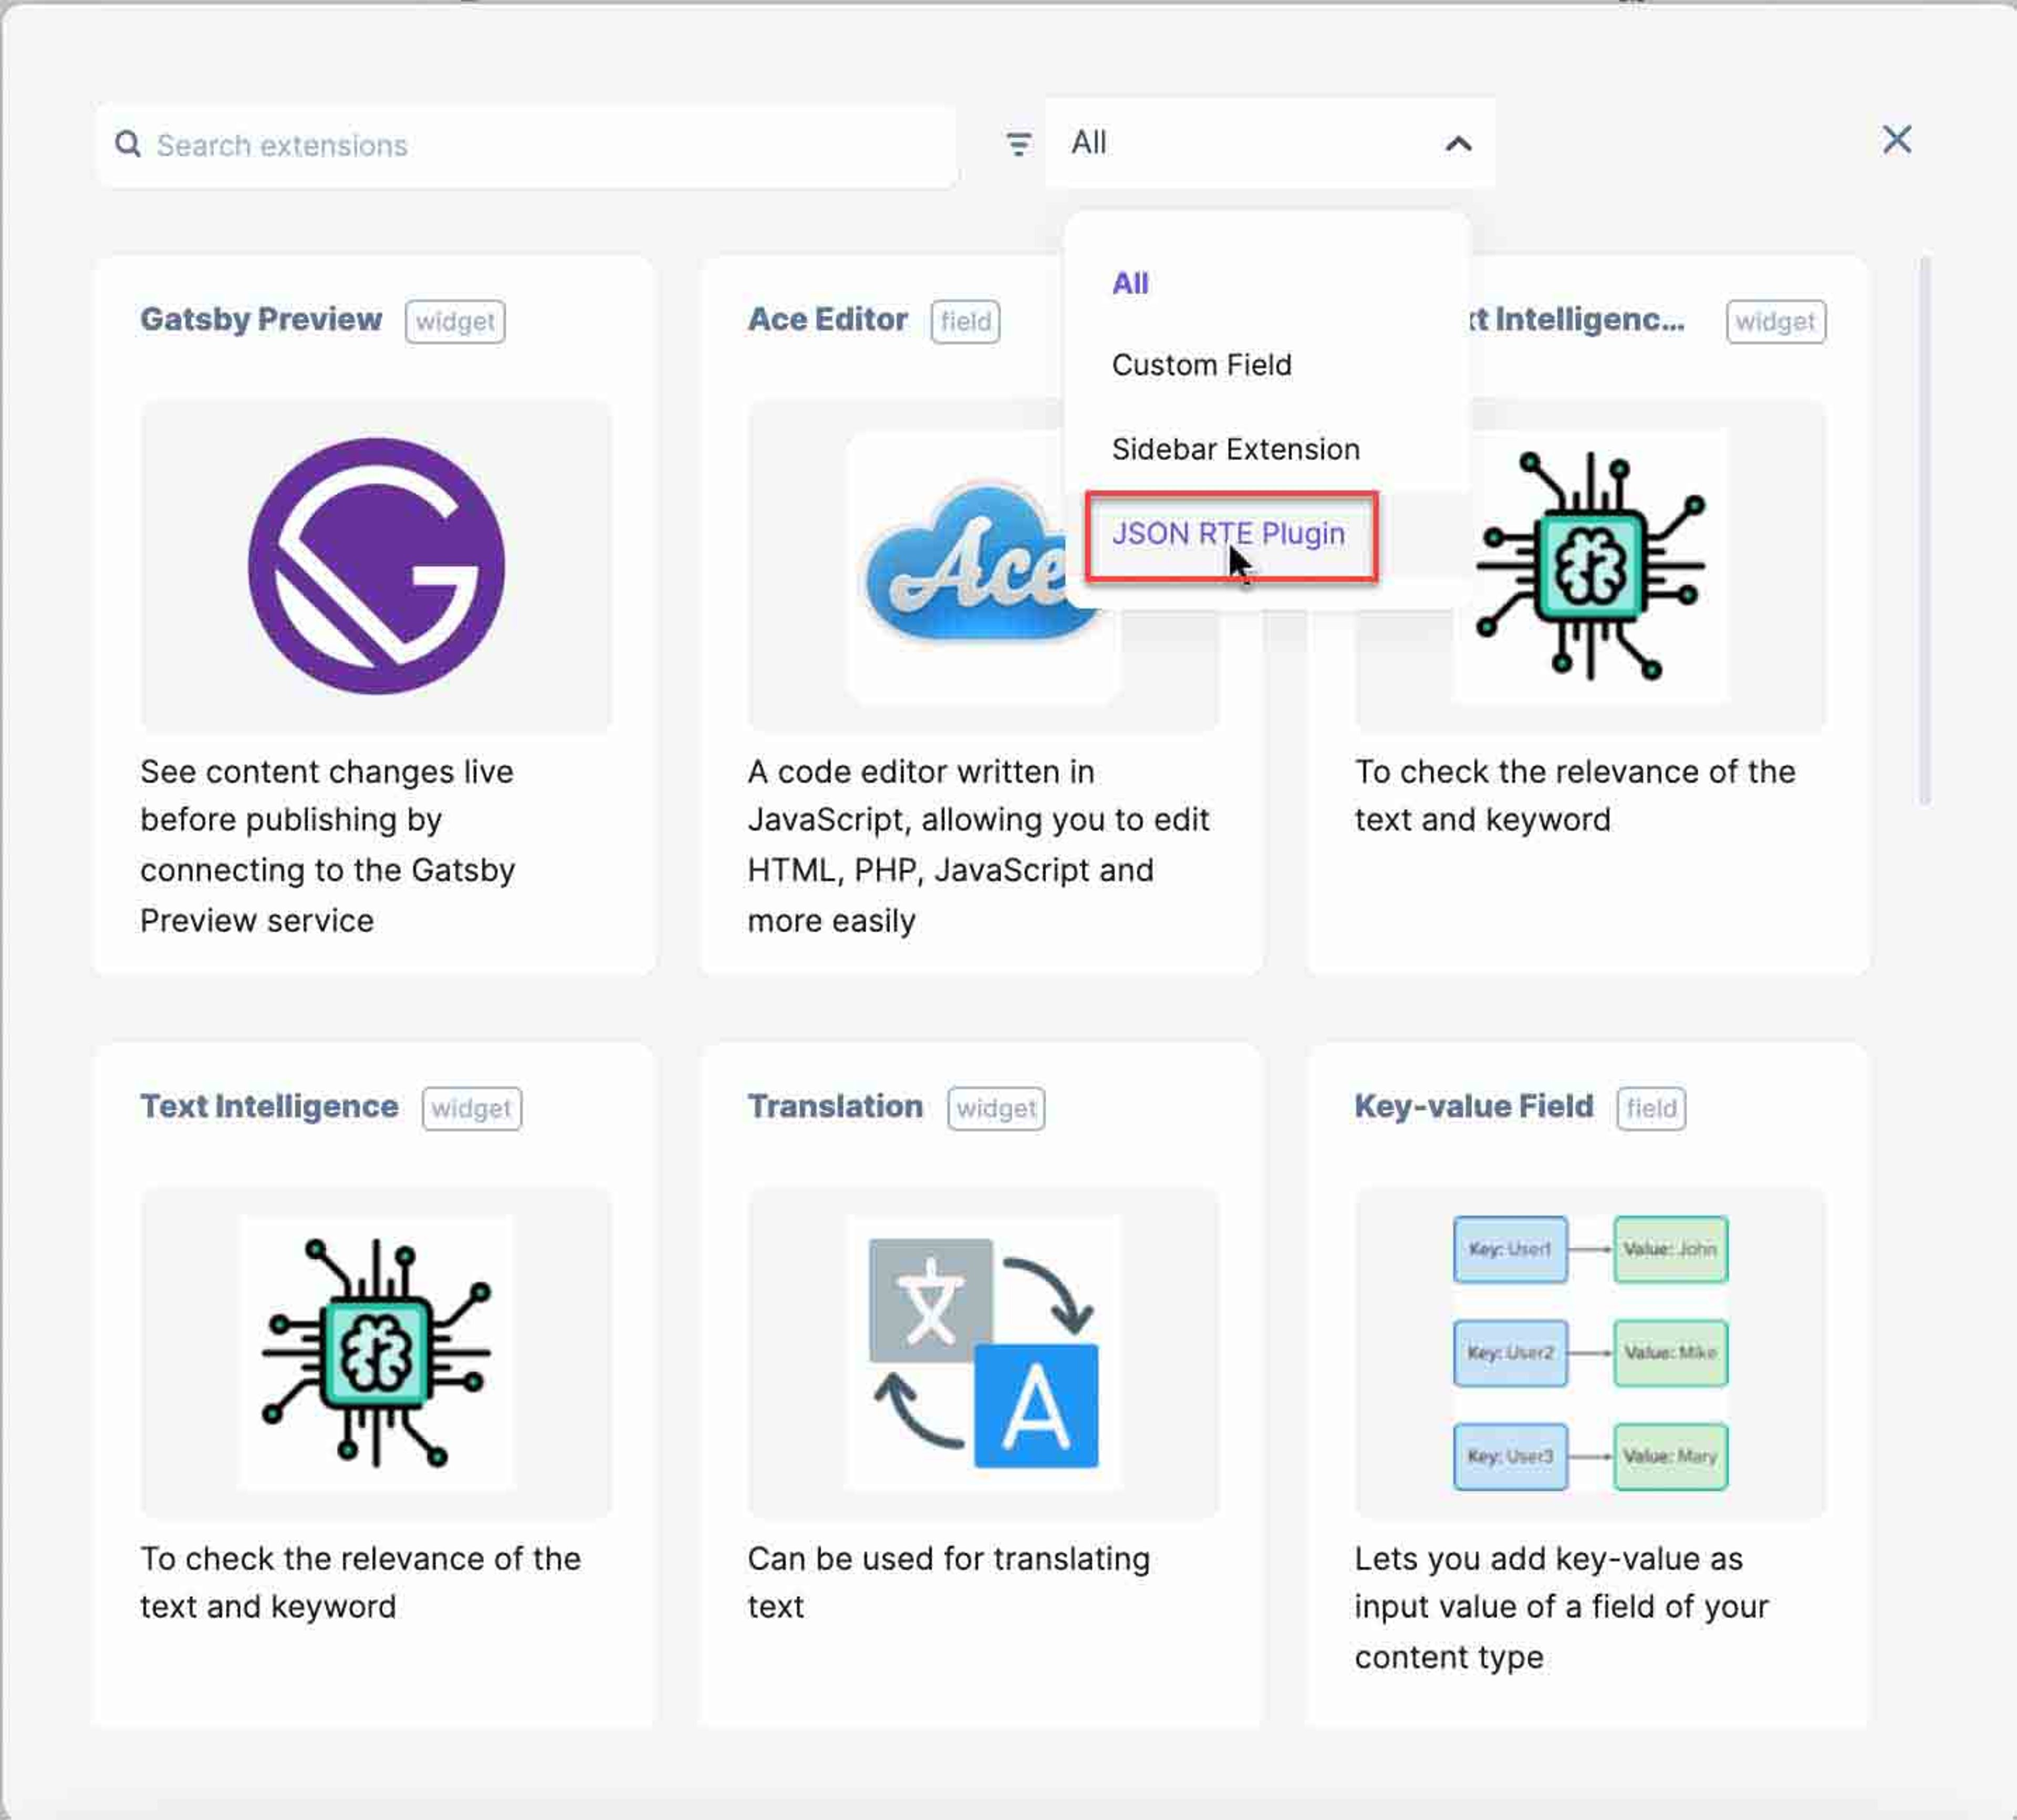Screen dimensions: 2017x1820
Task: Open the Ace Editor title link
Action: (827, 319)
